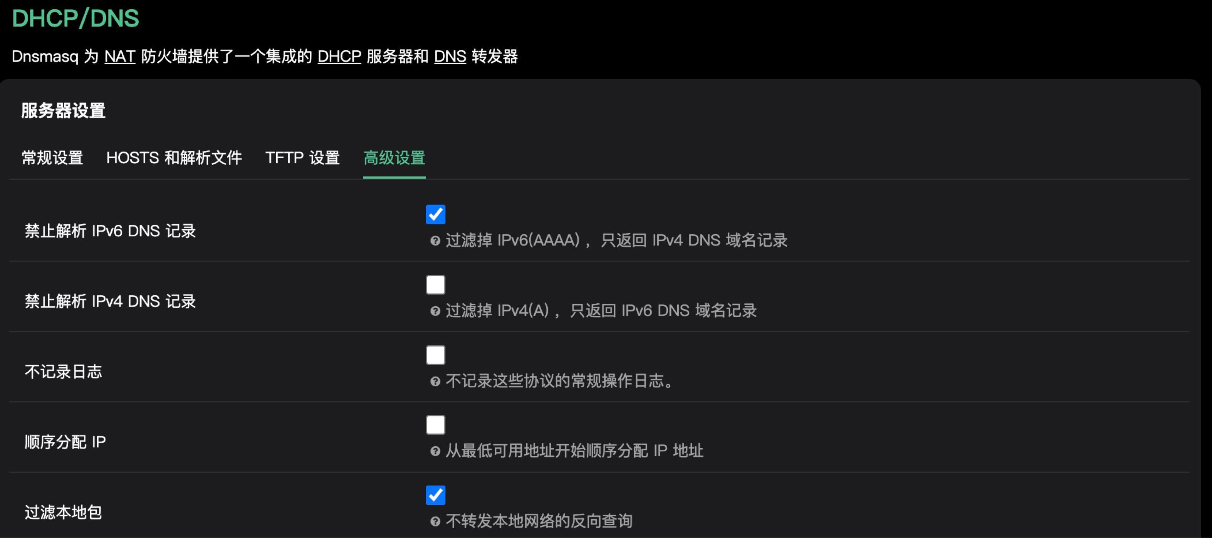Click help icon next to logging description
Image resolution: width=1212 pixels, height=538 pixels.
[x=435, y=381]
